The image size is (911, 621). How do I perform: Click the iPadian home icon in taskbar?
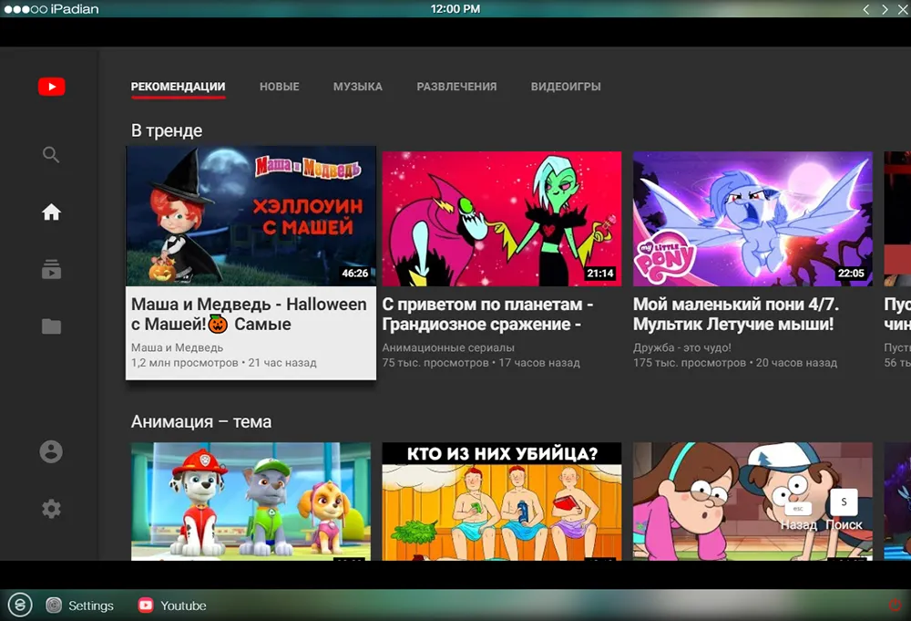(x=20, y=605)
